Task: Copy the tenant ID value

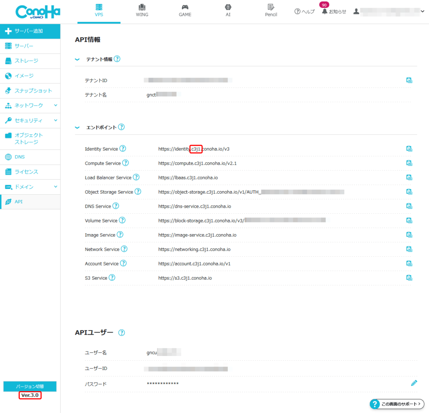Action: click(409, 80)
